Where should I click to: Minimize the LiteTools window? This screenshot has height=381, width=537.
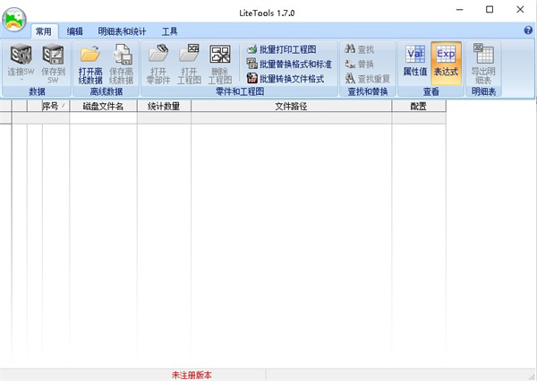coord(460,10)
